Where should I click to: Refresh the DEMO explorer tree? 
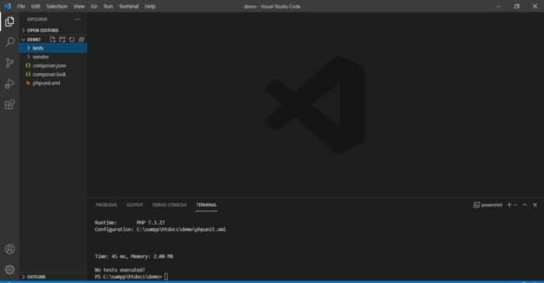click(71, 40)
